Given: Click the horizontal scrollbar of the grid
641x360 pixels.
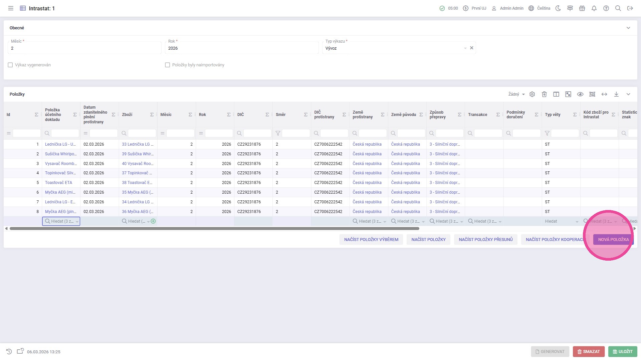Looking at the screenshot, I should coord(214,229).
